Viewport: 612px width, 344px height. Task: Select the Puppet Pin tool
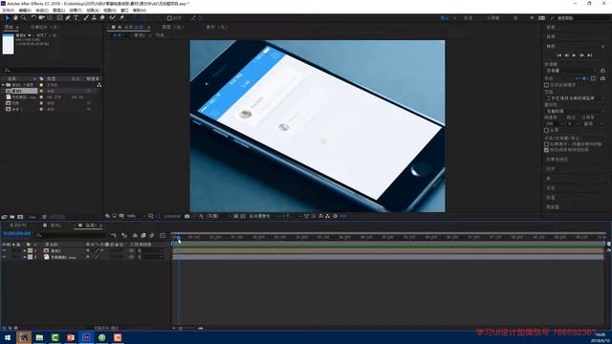[121, 18]
